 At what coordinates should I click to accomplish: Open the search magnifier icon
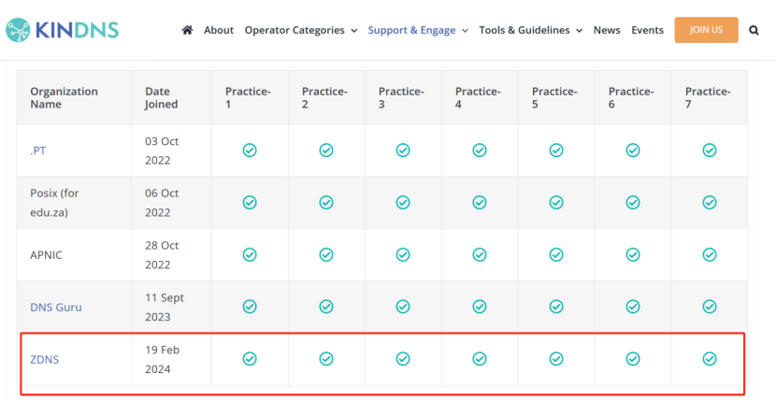[754, 30]
